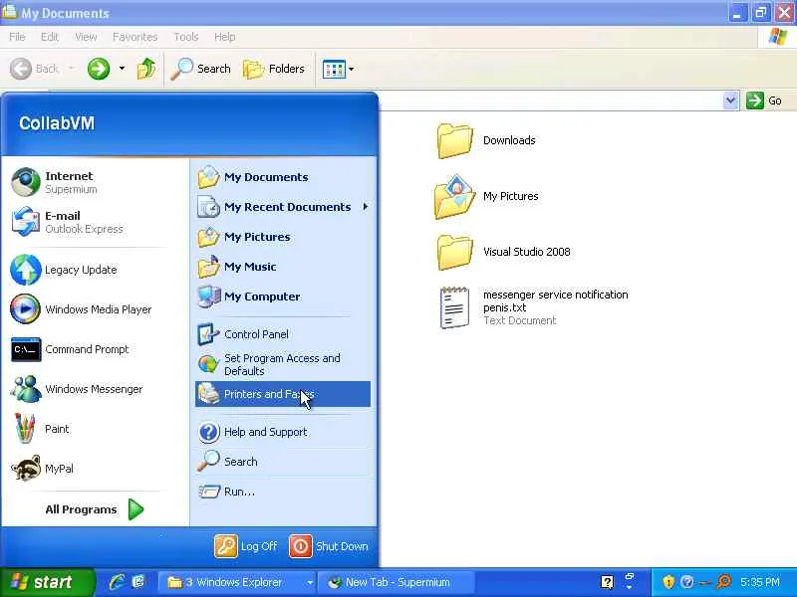Launch Outlook Express E-mail entry

tap(94, 222)
